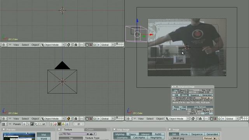The width and height of the screenshot is (249, 140).
Task: Select Generated type in bottom Image panel
Action: 212,134
